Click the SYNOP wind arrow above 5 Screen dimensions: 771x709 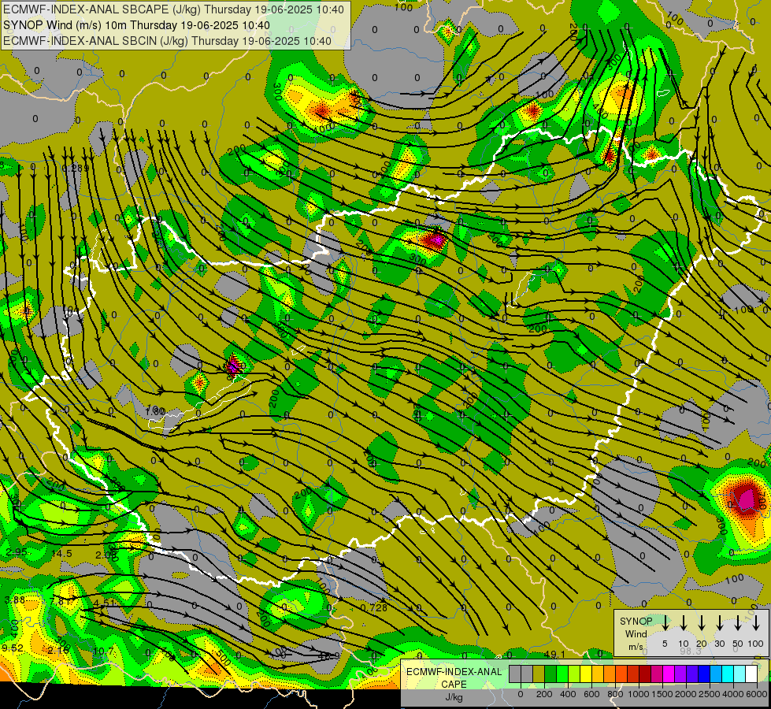coord(665,623)
